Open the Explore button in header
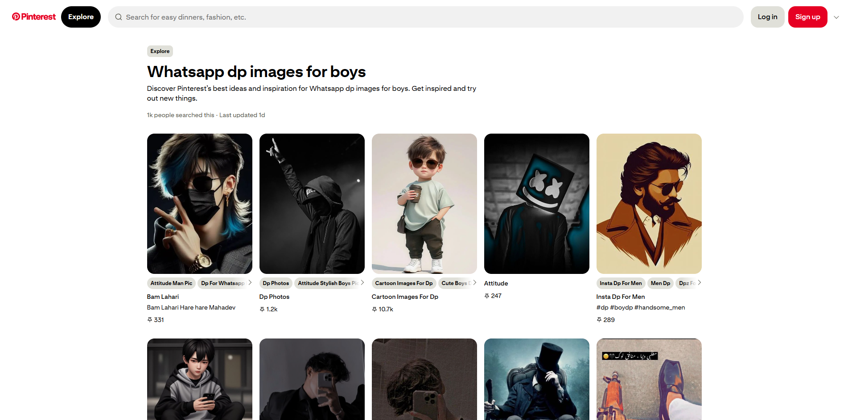 (81, 17)
